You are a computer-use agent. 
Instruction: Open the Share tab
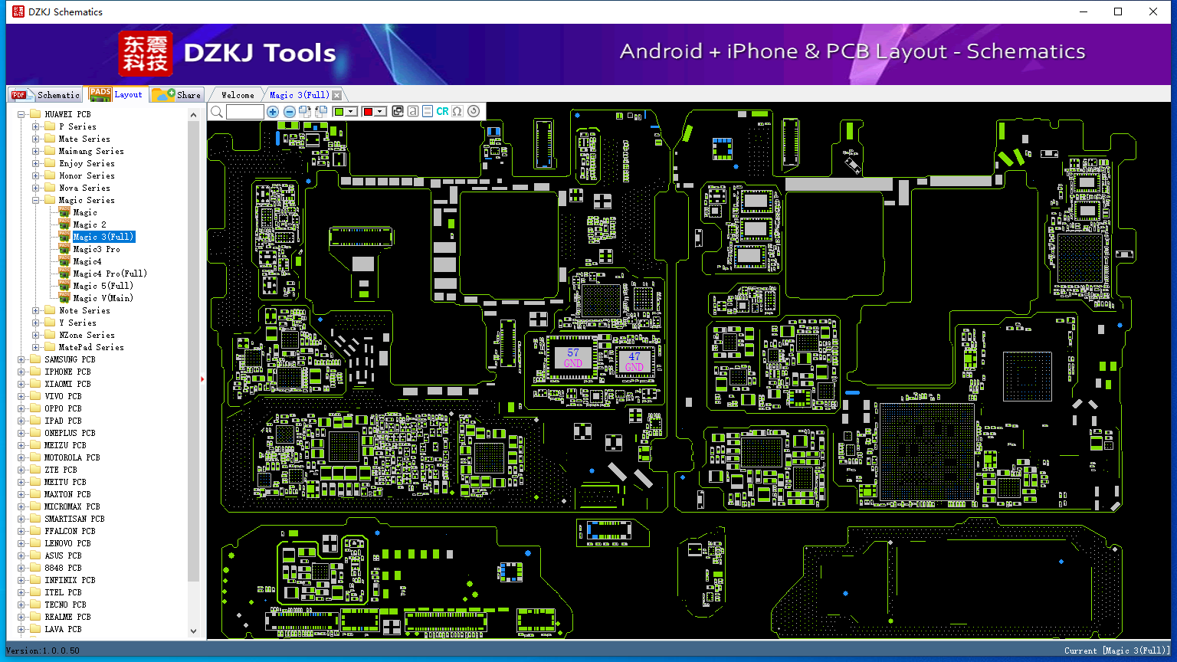pyautogui.click(x=176, y=95)
